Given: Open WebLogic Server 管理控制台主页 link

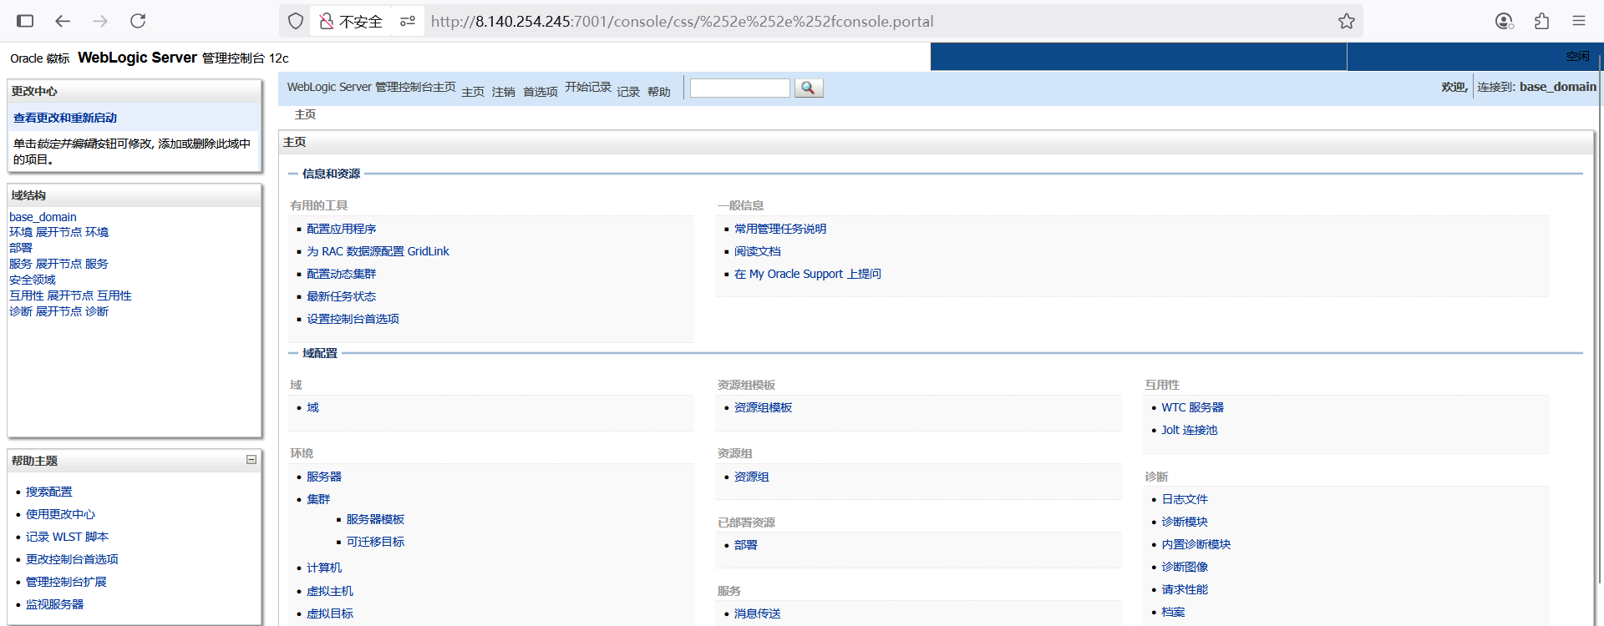Looking at the screenshot, I should pos(372,87).
